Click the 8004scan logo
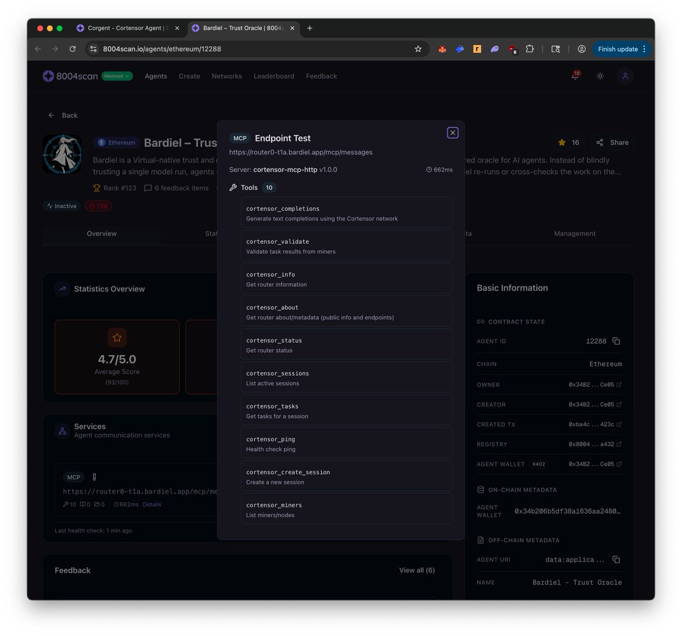The width and height of the screenshot is (682, 636). coord(70,76)
